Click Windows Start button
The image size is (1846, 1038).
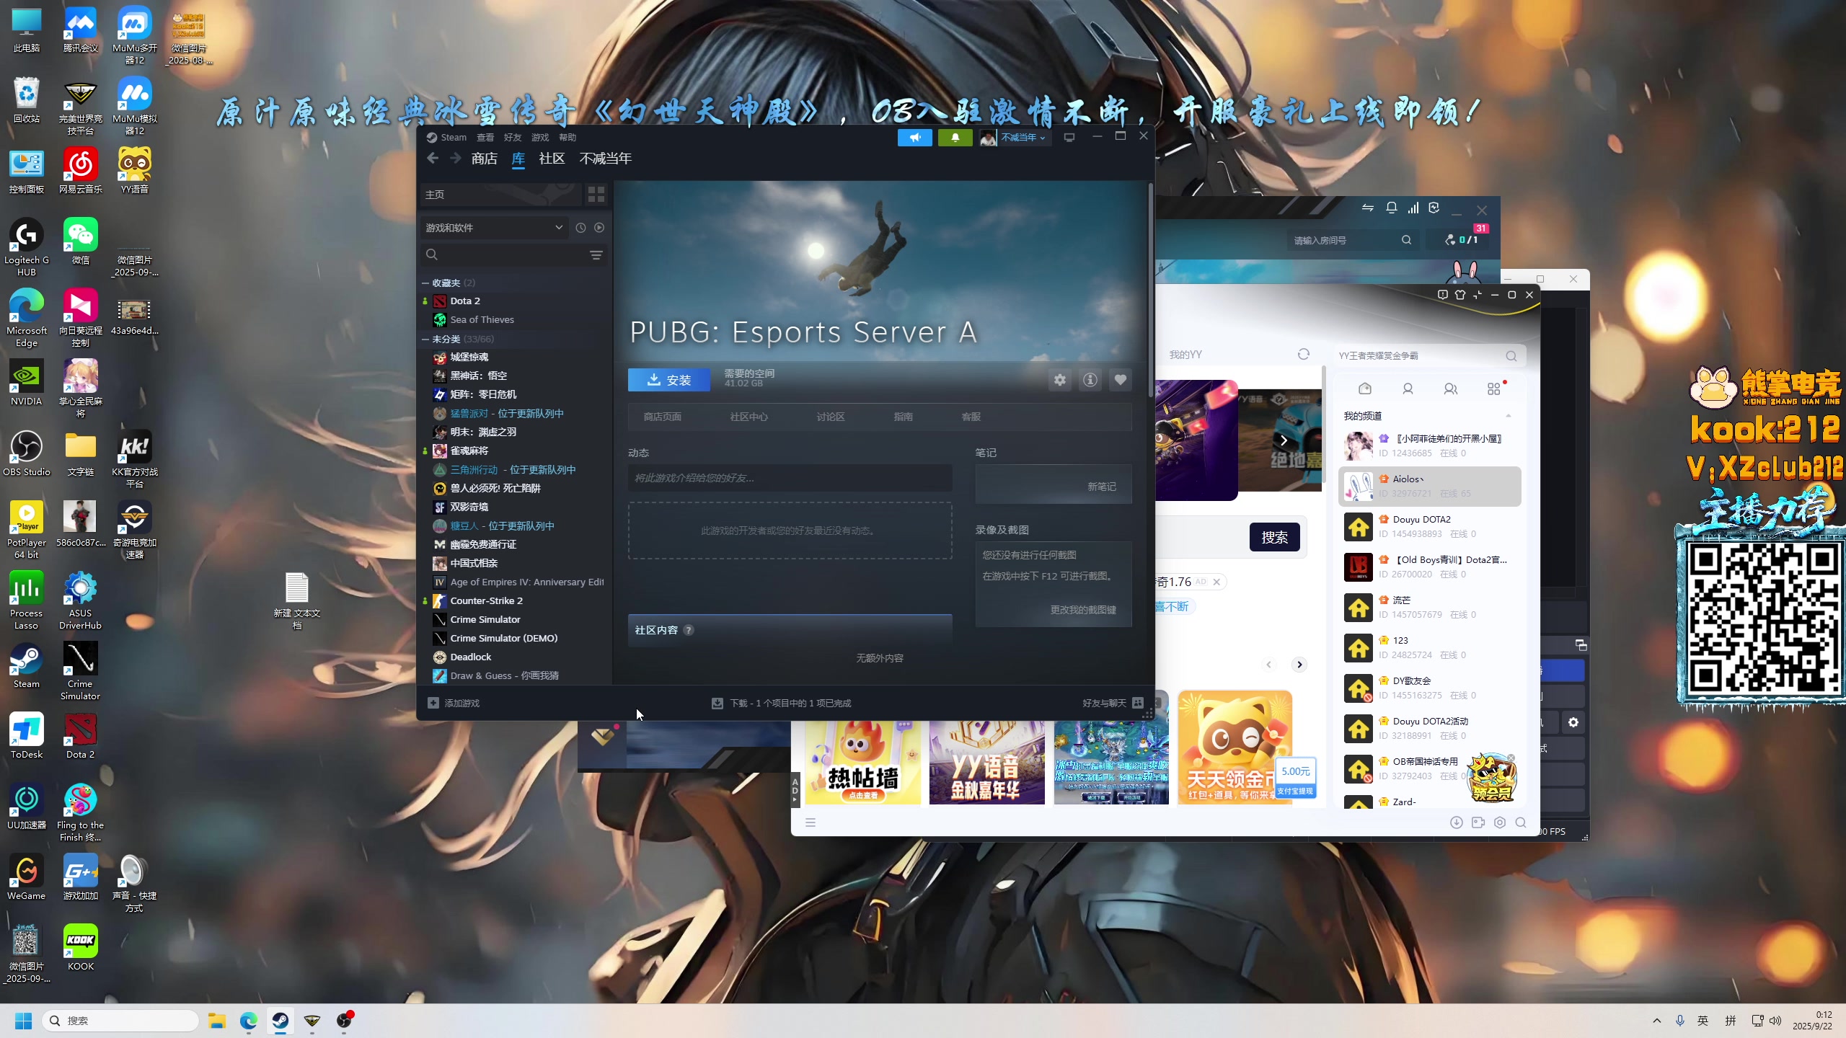24,1021
